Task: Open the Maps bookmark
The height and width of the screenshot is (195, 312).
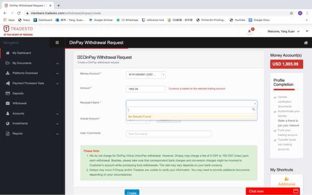Action: tap(24, 20)
